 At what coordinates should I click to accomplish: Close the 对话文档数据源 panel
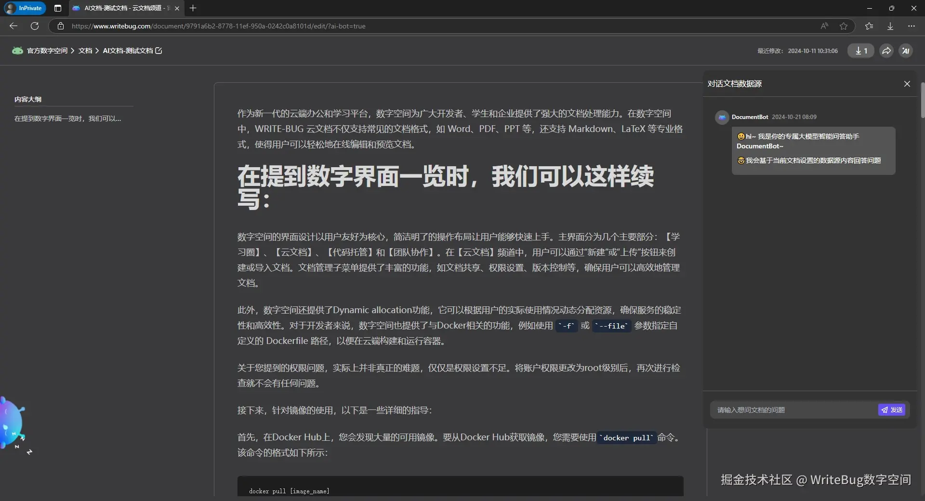click(907, 83)
